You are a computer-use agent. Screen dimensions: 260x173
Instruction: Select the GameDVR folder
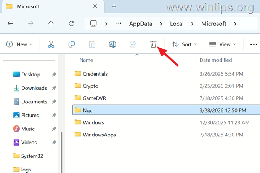point(166,98)
